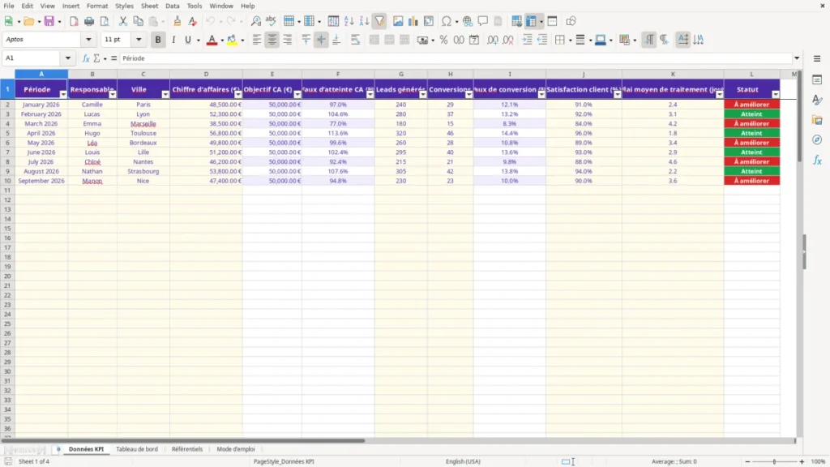Click the Insert Chart icon
This screenshot has width=830, height=467.
click(x=413, y=21)
